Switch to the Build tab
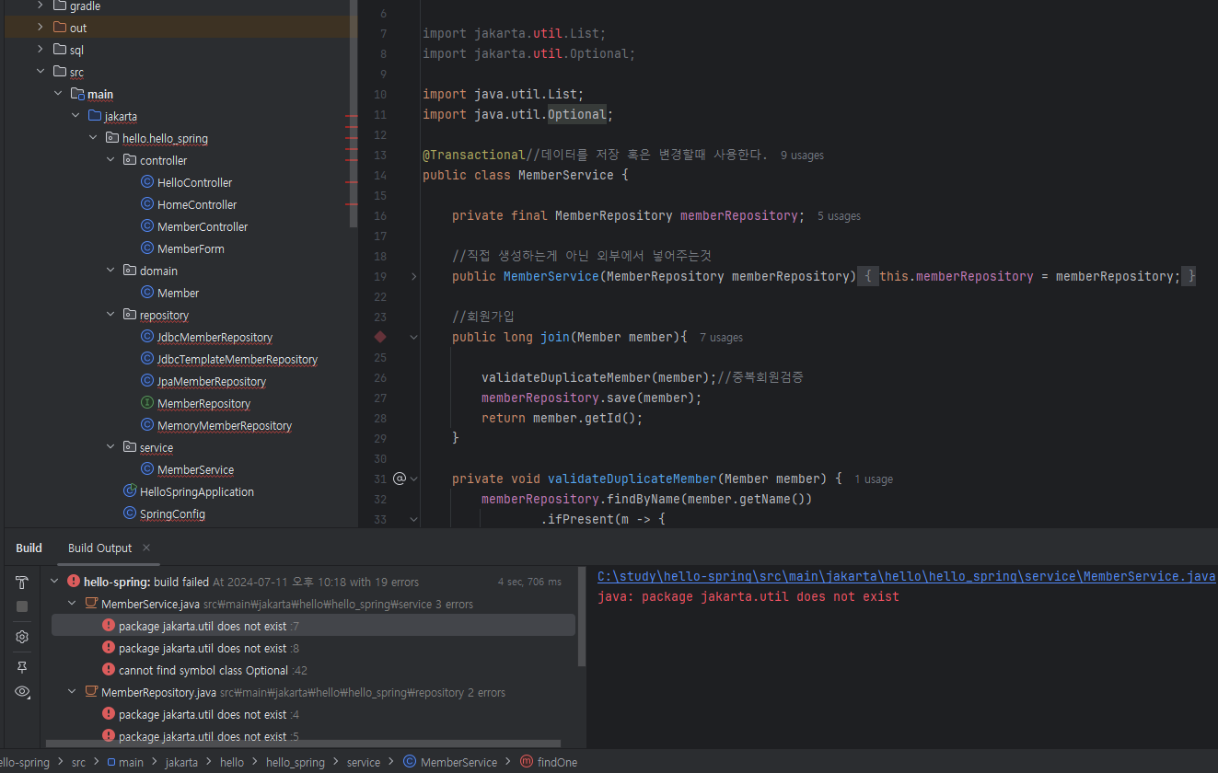The width and height of the screenshot is (1218, 773). click(x=29, y=548)
